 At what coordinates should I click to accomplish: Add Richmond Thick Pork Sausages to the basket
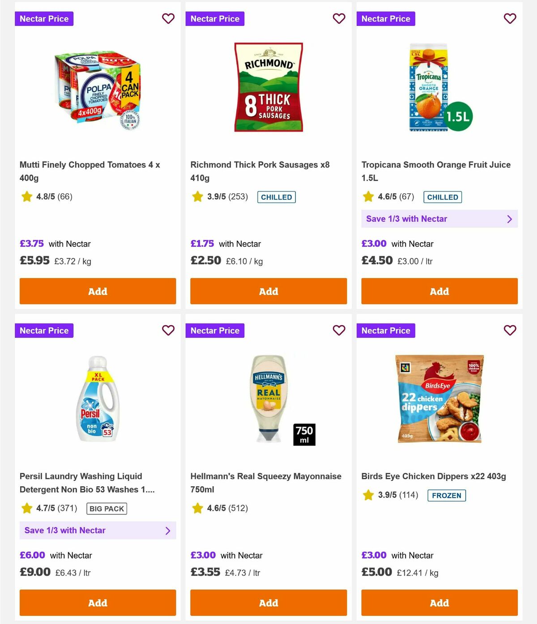pos(268,291)
